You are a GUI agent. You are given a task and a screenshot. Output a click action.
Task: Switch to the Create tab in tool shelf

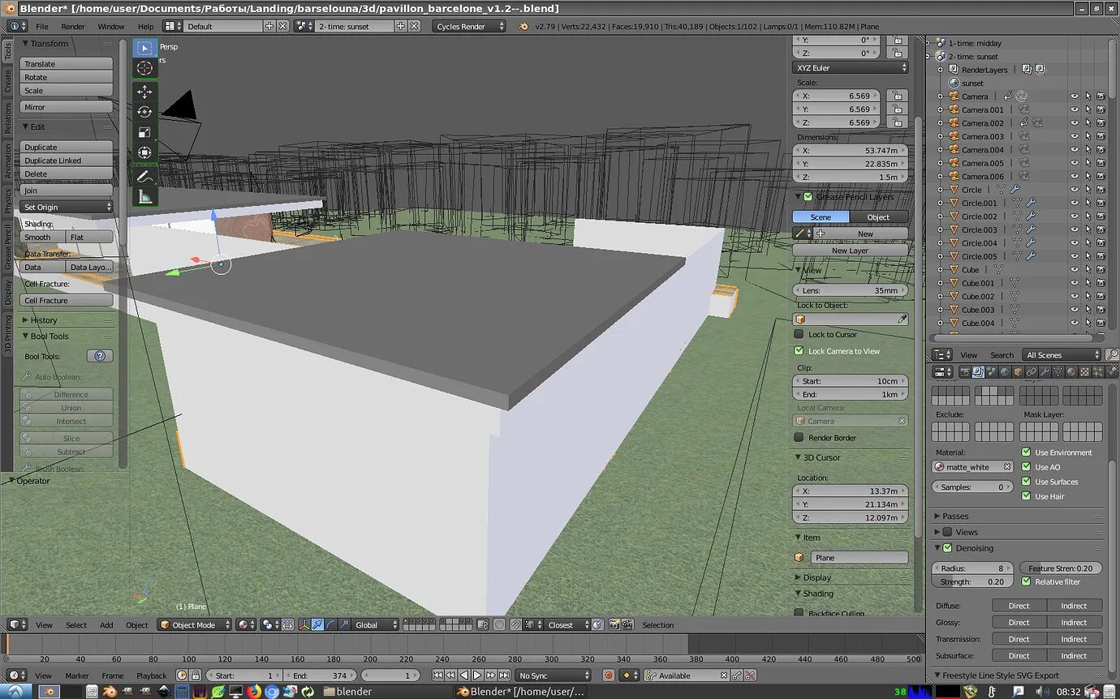click(x=7, y=81)
